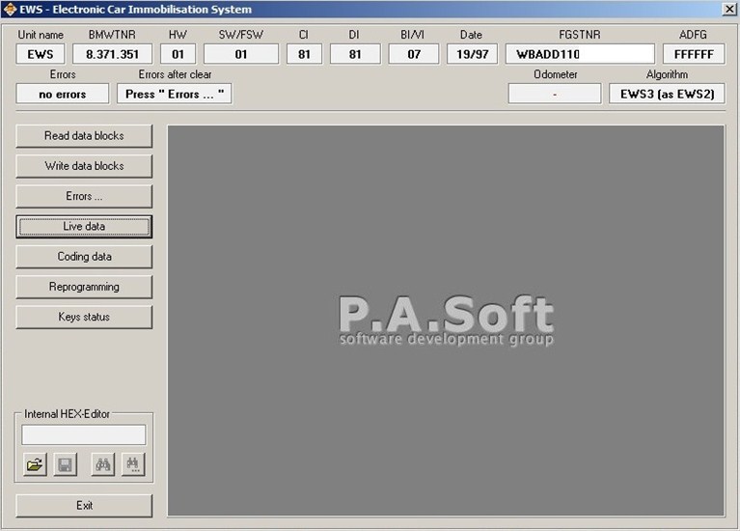Screen dimensions: 740x531
Task: Click the HEX-Editor find binoculars icon
Action: (102, 464)
